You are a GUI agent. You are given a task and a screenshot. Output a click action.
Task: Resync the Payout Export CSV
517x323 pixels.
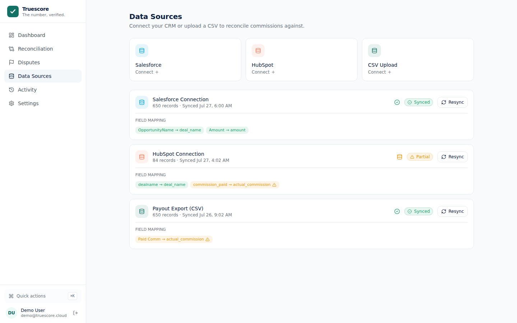pos(452,211)
